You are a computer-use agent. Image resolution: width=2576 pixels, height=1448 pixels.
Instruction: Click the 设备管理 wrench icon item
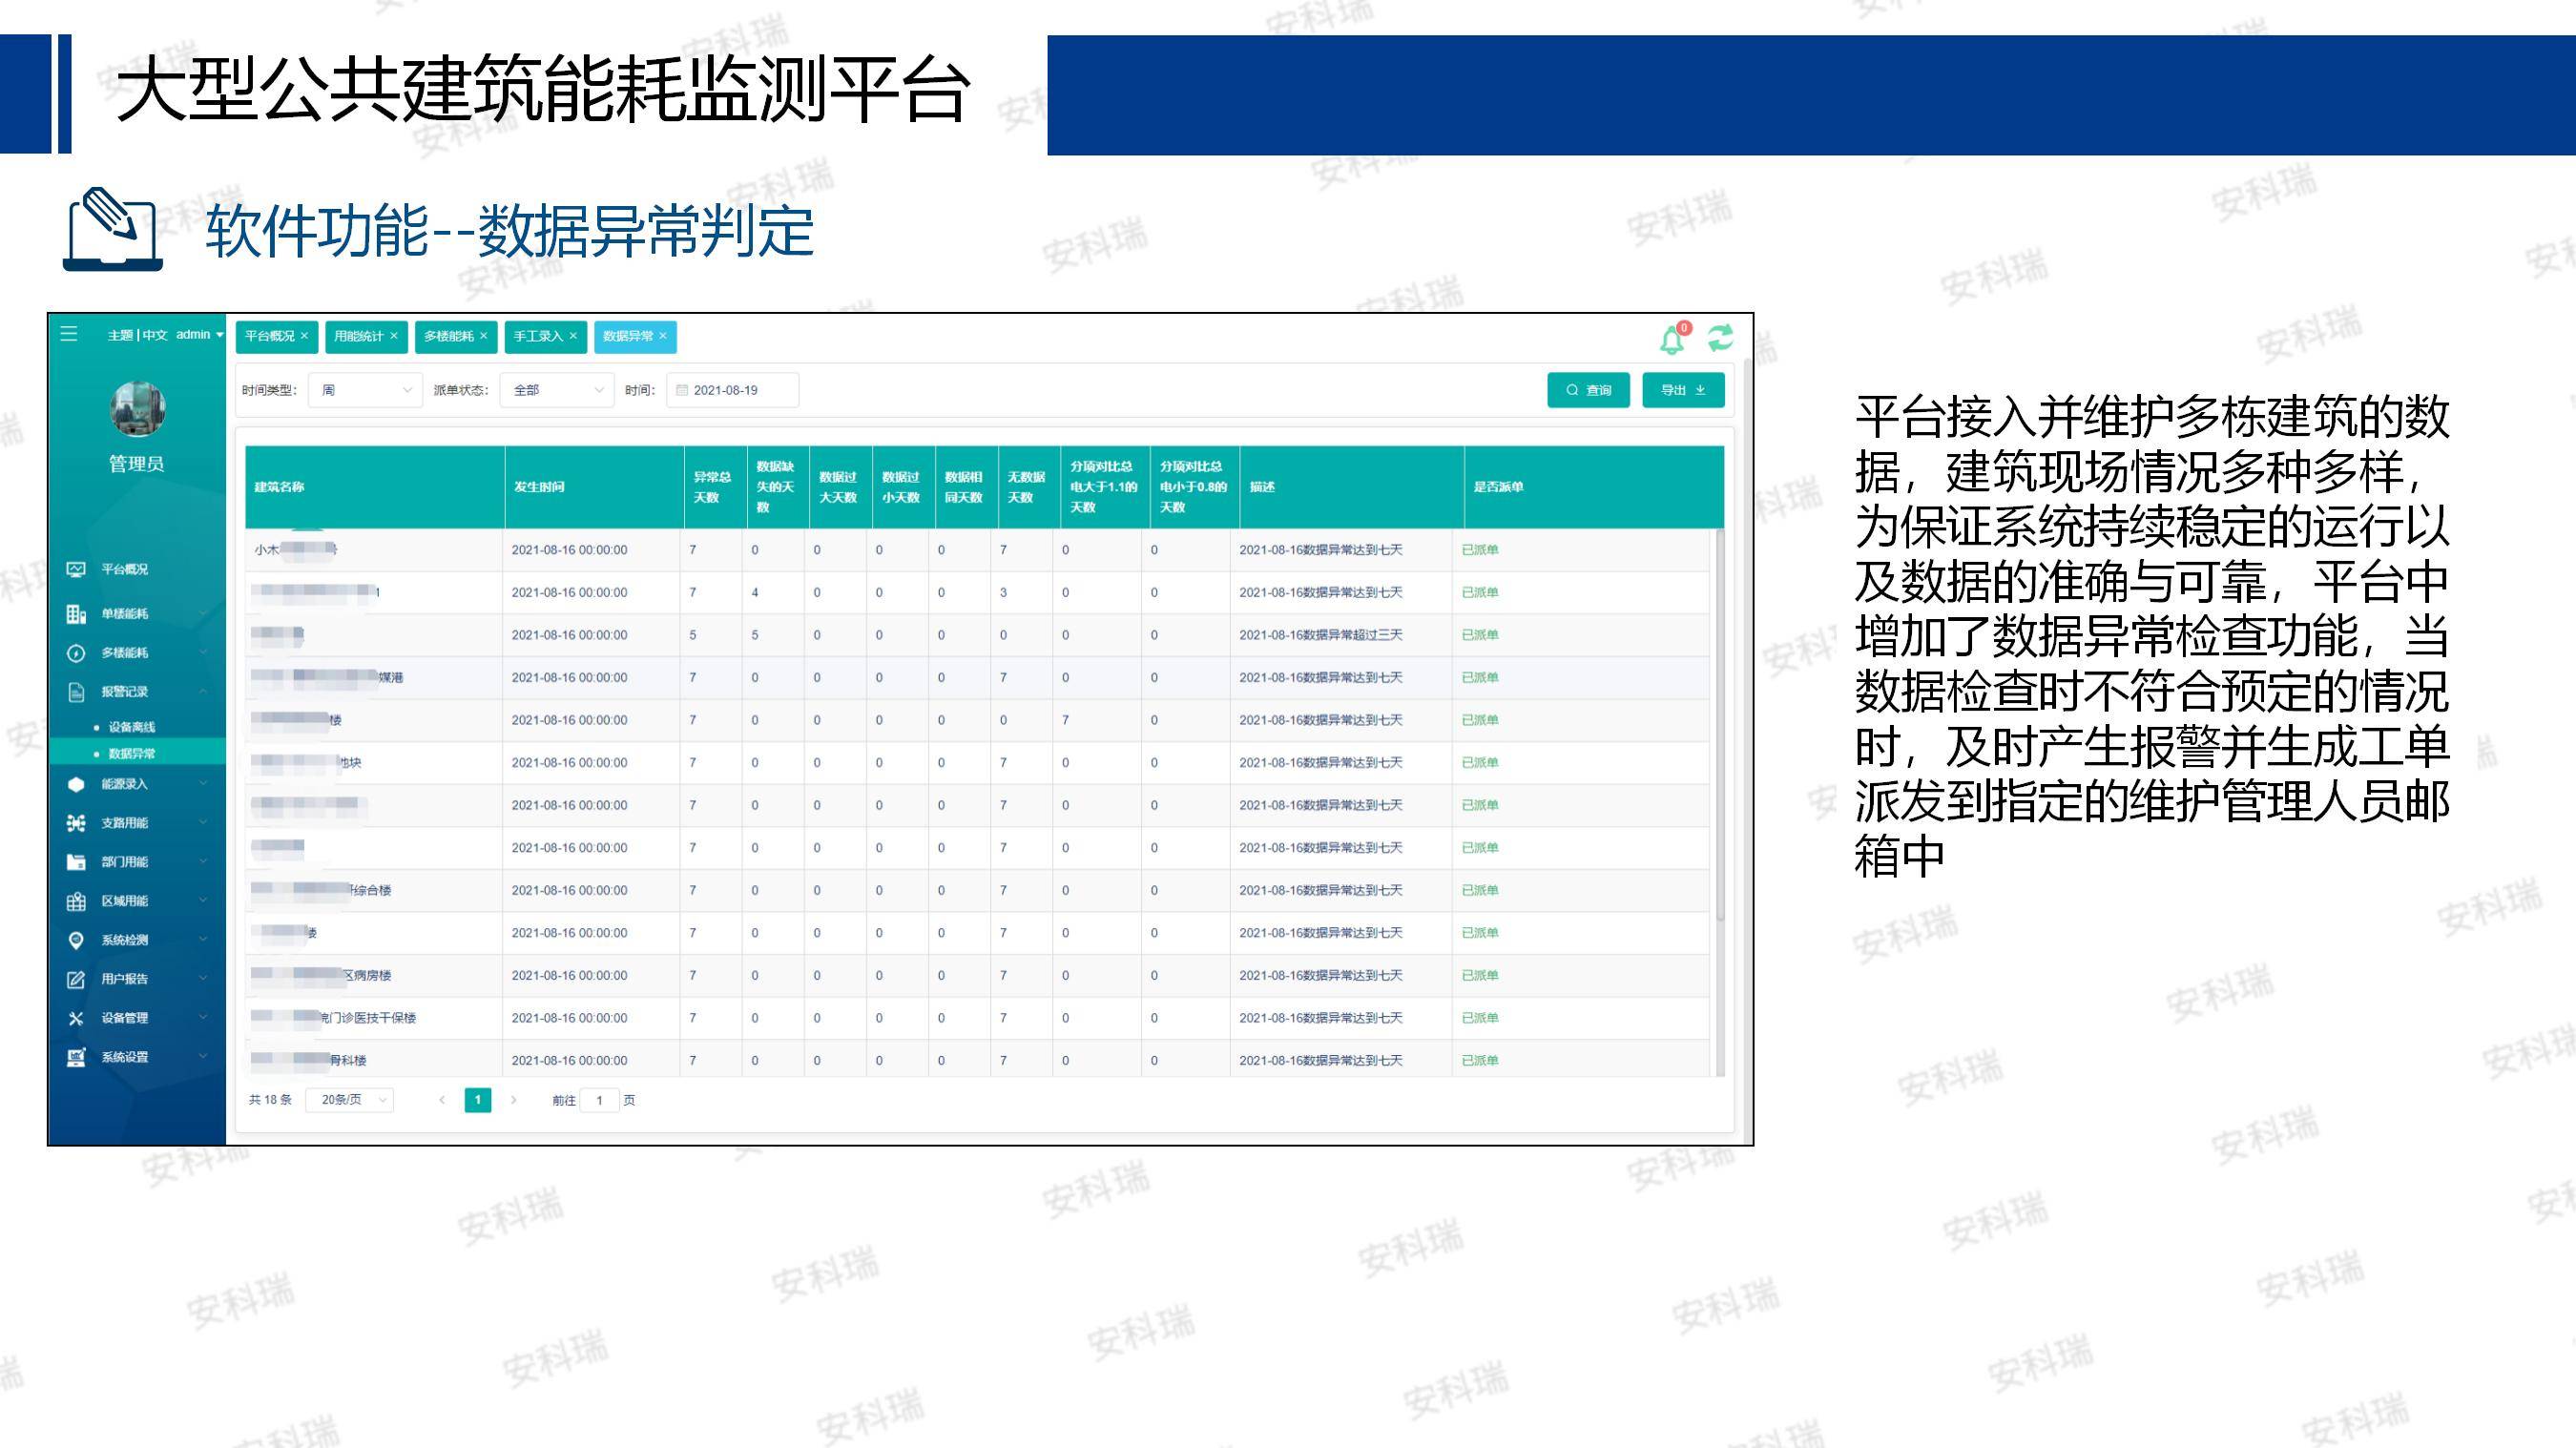(x=124, y=1018)
